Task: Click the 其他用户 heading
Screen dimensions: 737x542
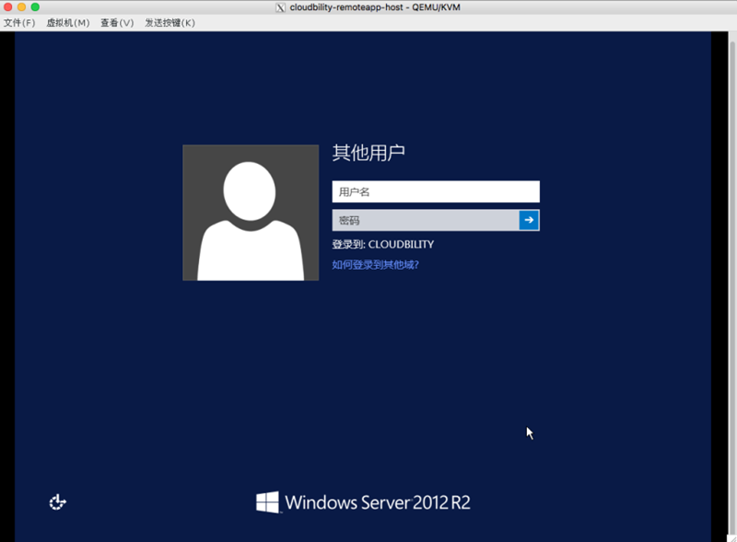Action: 368,154
